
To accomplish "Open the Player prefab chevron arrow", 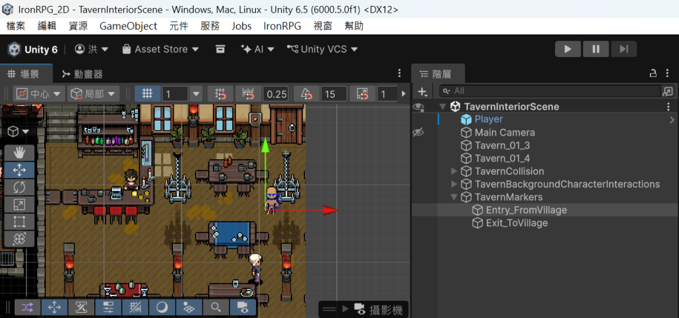I will tap(672, 119).
